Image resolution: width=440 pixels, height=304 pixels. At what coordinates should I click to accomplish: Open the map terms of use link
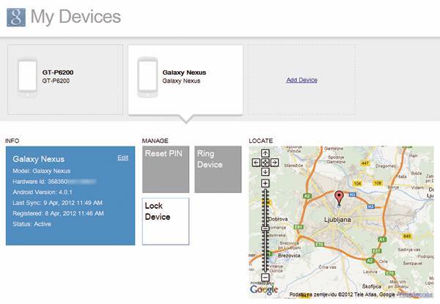tap(416, 294)
